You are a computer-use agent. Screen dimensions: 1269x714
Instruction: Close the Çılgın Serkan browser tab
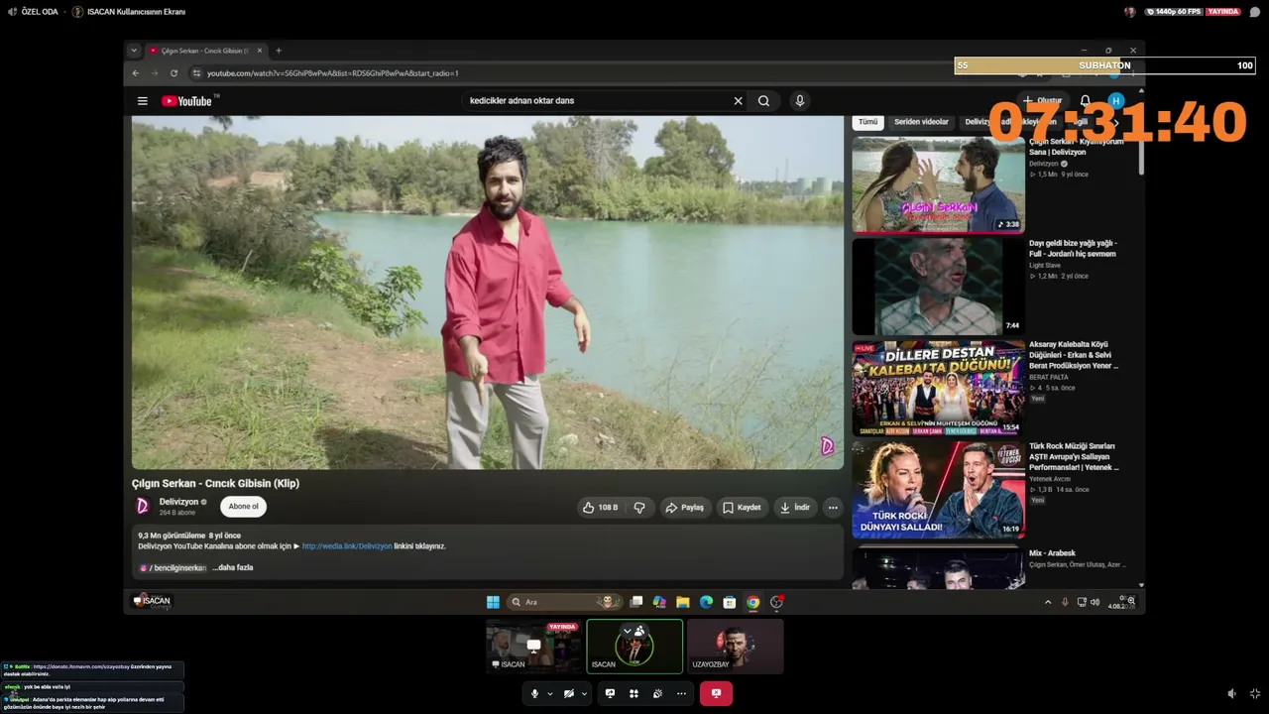(x=260, y=51)
